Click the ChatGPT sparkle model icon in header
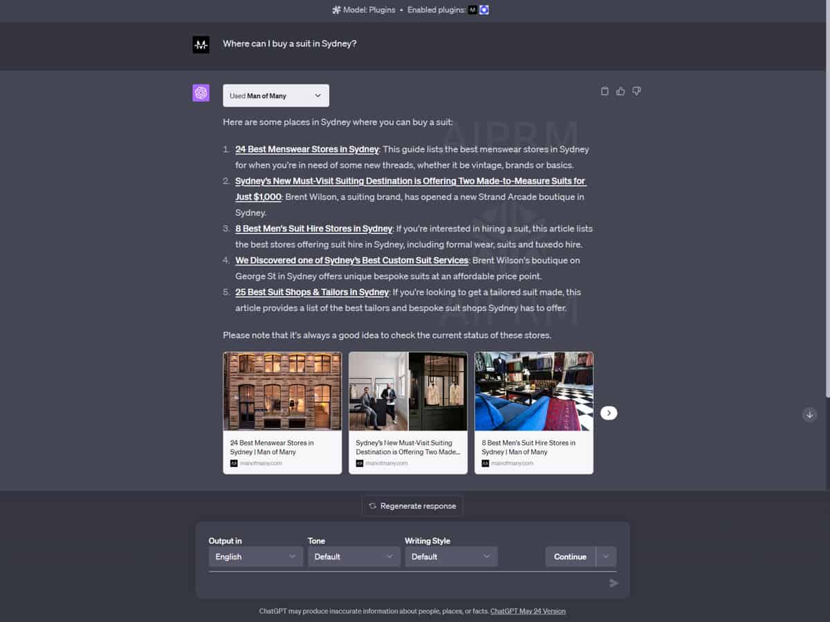 coord(336,10)
